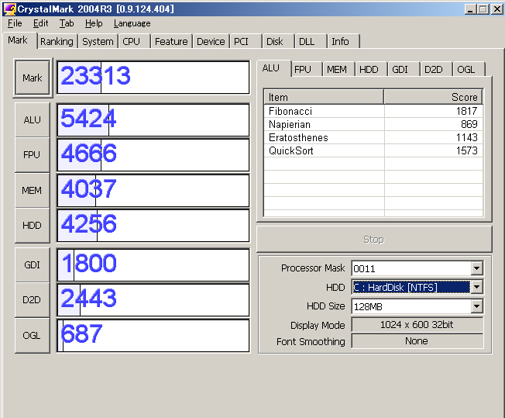The width and height of the screenshot is (505, 418).
Task: Click the MEM score bar 4037
Action: point(153,191)
